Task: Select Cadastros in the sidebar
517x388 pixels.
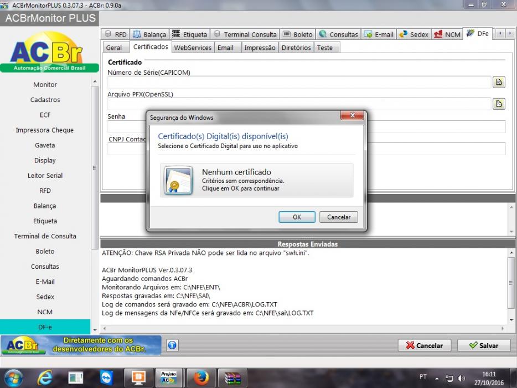Action: (45, 100)
